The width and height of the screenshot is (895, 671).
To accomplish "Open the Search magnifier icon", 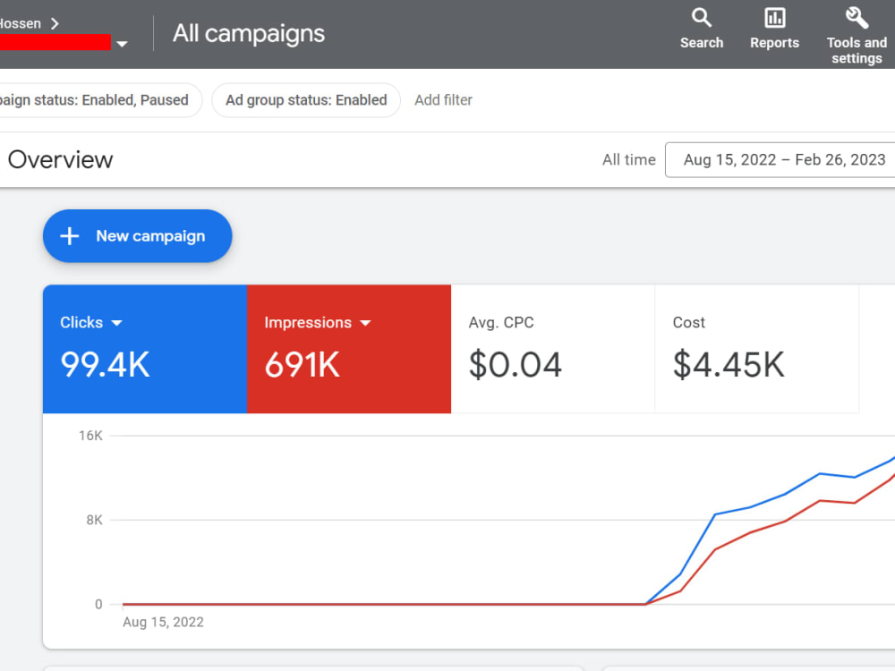I will coord(702,18).
